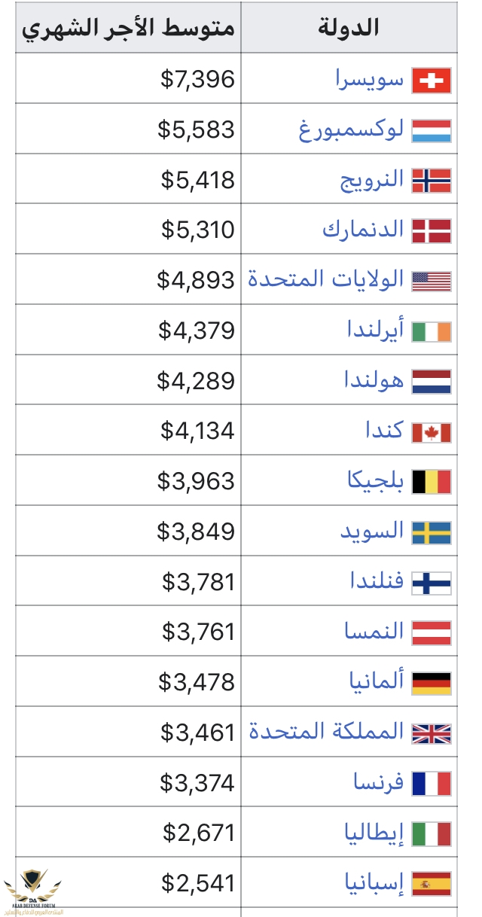482x917 pixels.
Task: Open the الدنمارك country link
Action: [x=364, y=229]
